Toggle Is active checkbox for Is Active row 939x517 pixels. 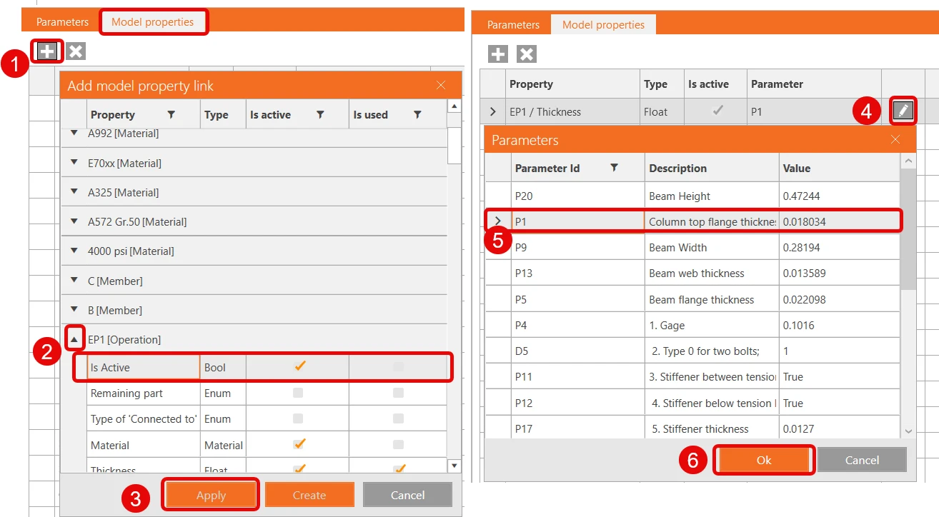[300, 366]
